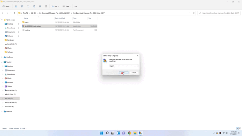This screenshot has width=242, height=136.
Task: Open the volume speaker tray icon
Action: (x=227, y=133)
